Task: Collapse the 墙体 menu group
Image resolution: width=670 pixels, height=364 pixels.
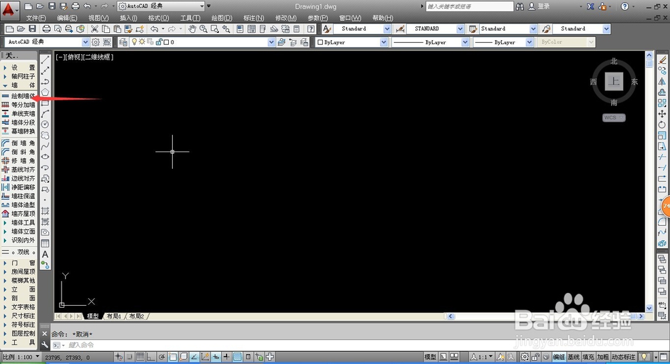Action: pos(18,85)
